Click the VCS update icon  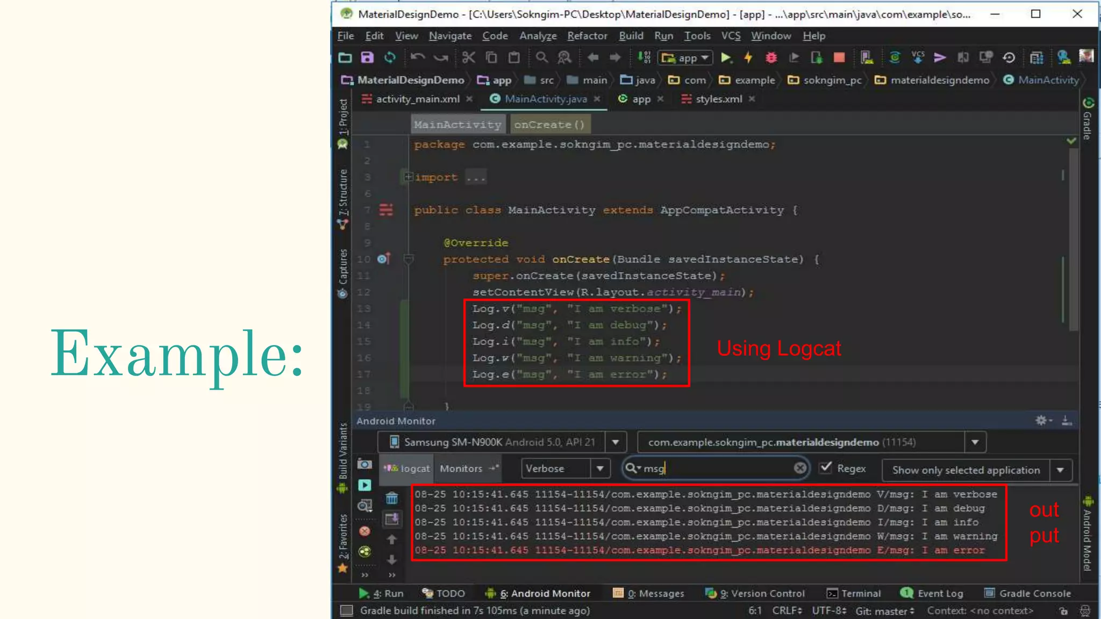point(918,57)
